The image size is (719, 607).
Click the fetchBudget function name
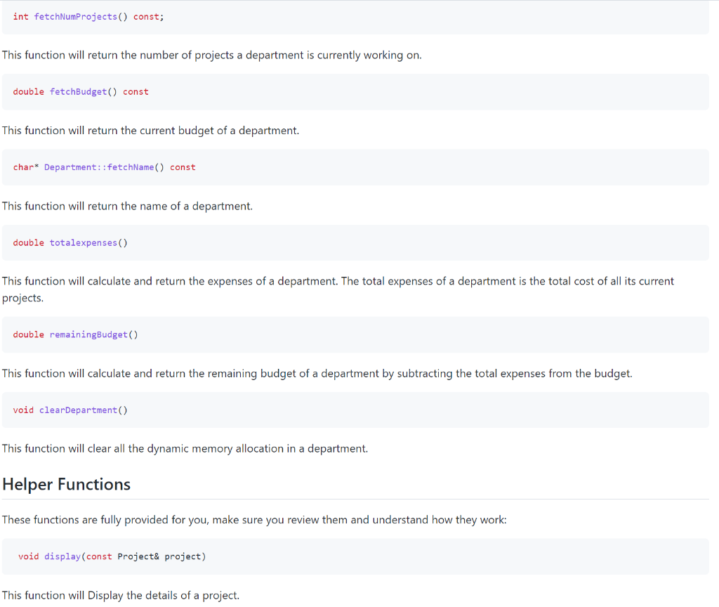(79, 91)
